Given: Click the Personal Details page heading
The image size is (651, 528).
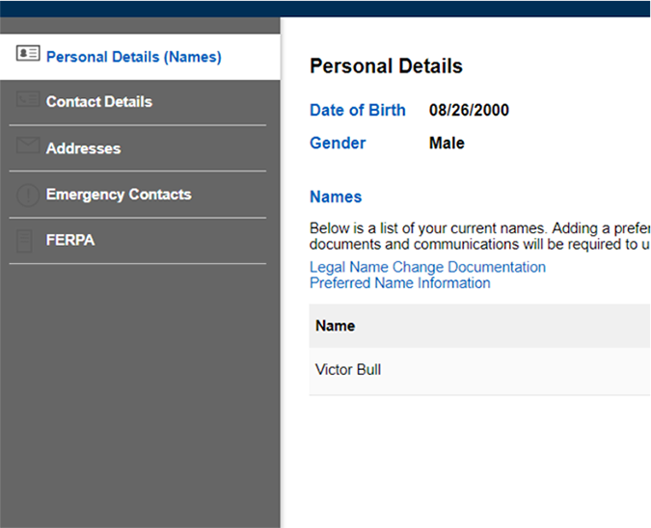Looking at the screenshot, I should coord(386,66).
